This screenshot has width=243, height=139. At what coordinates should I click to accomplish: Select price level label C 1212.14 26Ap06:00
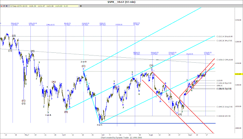click(224, 36)
